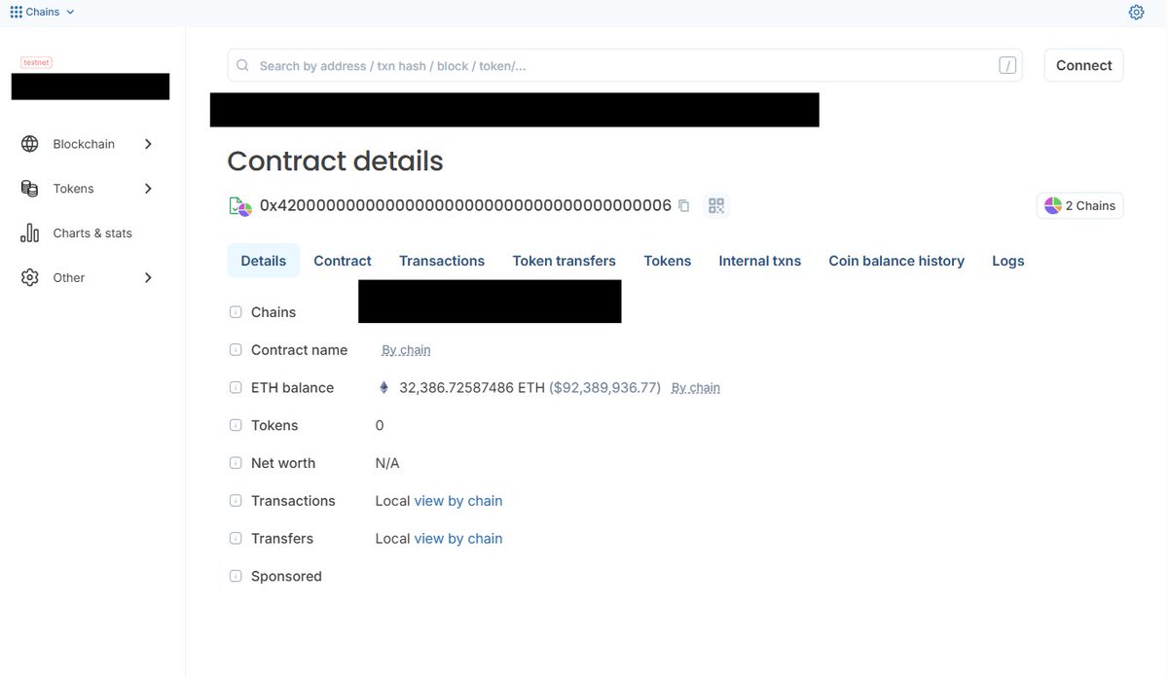Open the Tokens tab
This screenshot has height=677, width=1168.
668,261
